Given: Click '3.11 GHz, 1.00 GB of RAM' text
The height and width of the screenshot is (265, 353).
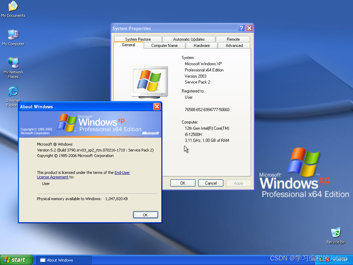Looking at the screenshot, I should [x=207, y=140].
